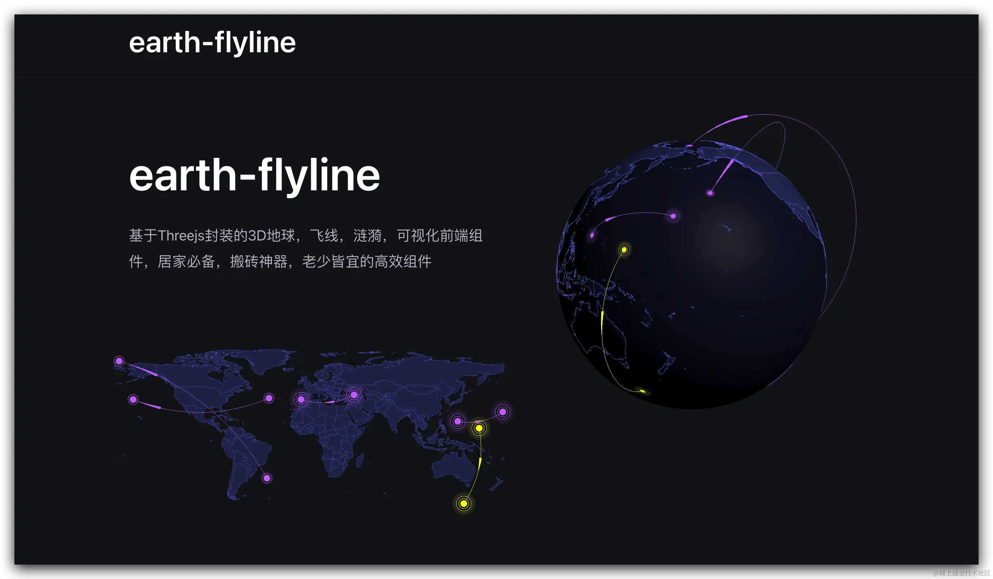Click the purple marker near Alaska on flat map
The height and width of the screenshot is (579, 993).
pyautogui.click(x=119, y=361)
